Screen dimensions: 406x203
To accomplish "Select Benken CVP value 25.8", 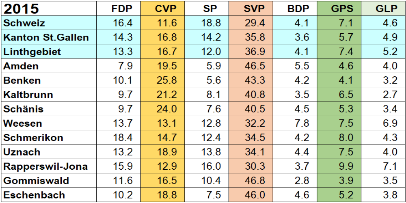I will click(x=167, y=80).
